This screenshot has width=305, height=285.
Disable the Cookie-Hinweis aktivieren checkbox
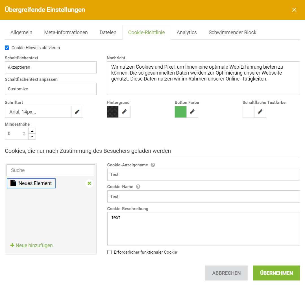(7, 47)
